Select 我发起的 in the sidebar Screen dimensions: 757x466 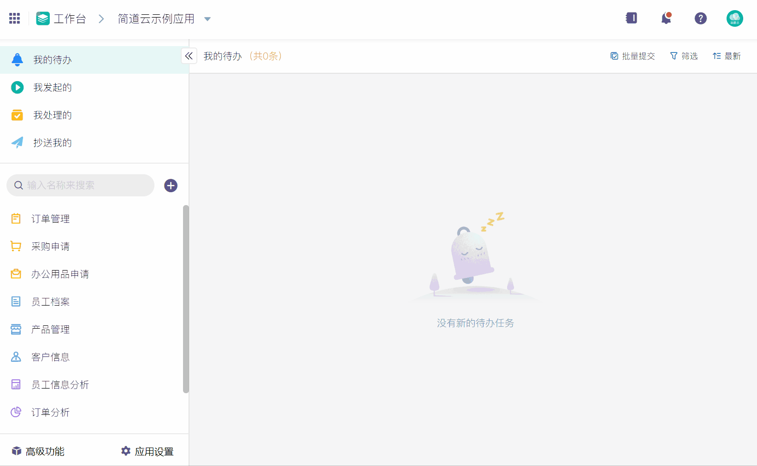[x=52, y=88]
